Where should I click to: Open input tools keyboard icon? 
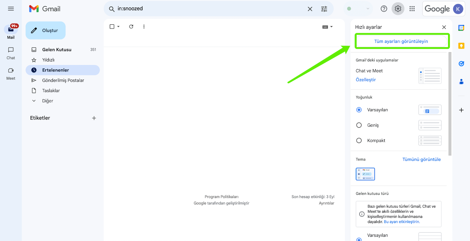pyautogui.click(x=325, y=27)
